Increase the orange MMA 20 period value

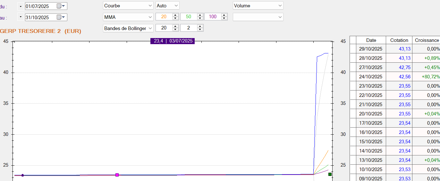click(x=175, y=15)
